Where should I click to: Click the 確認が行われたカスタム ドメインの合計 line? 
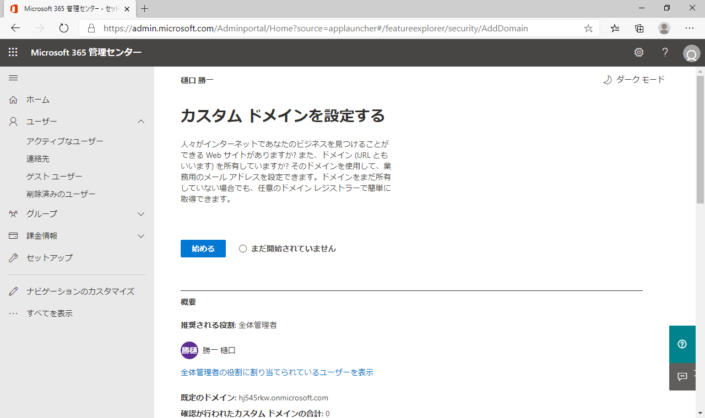click(255, 414)
